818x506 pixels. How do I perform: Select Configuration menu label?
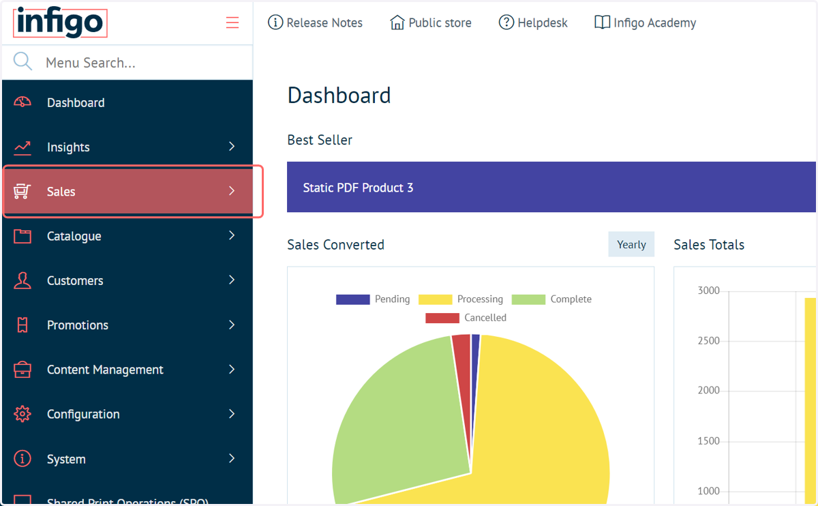83,414
